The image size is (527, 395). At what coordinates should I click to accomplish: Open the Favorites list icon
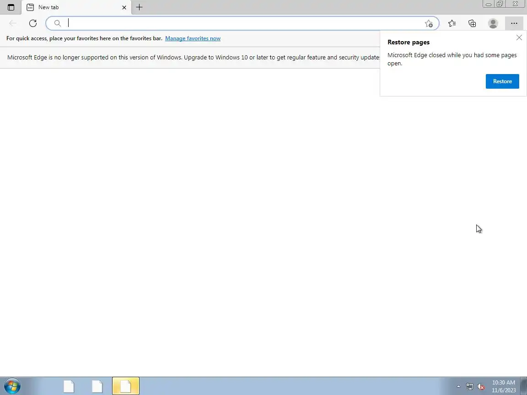452,23
